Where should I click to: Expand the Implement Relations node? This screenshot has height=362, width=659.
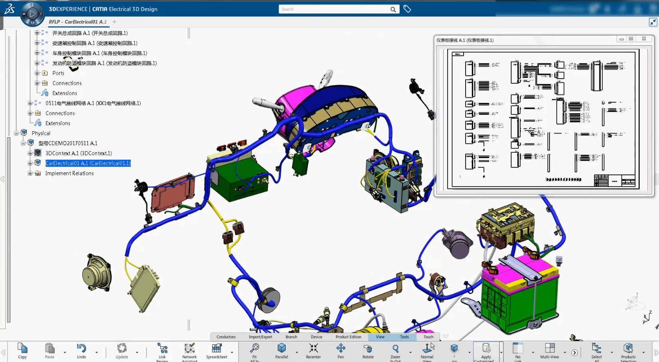[30, 173]
